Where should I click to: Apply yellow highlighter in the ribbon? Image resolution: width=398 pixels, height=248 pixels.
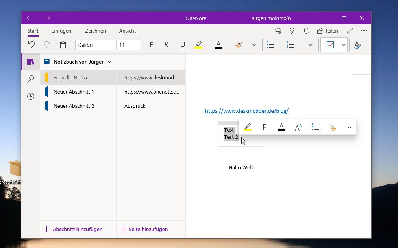coord(198,45)
